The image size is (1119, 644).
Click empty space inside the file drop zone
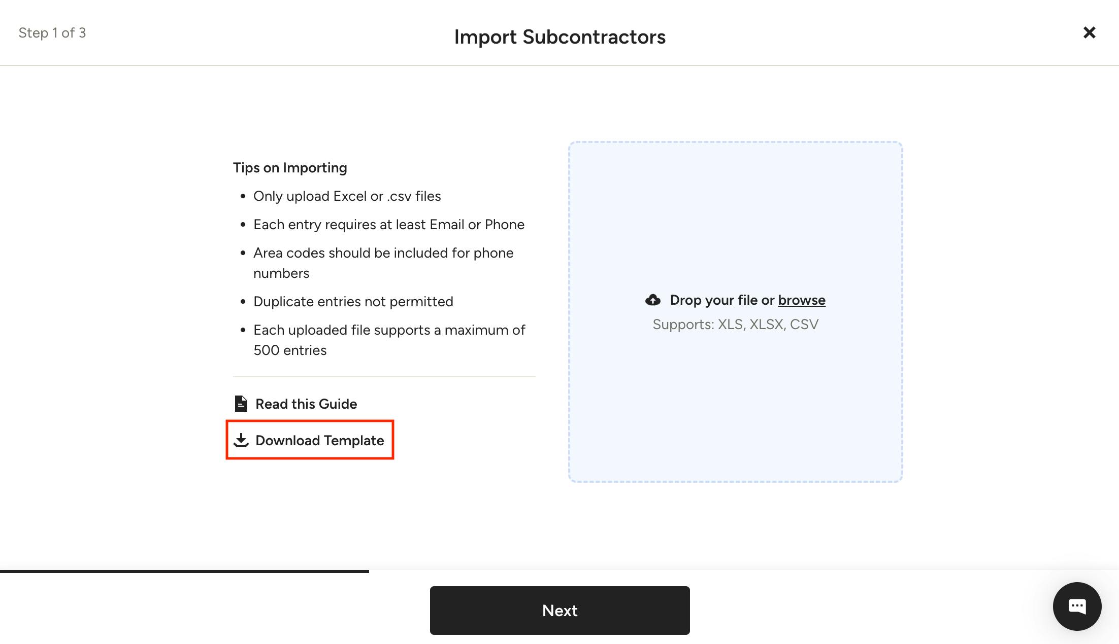(x=735, y=213)
